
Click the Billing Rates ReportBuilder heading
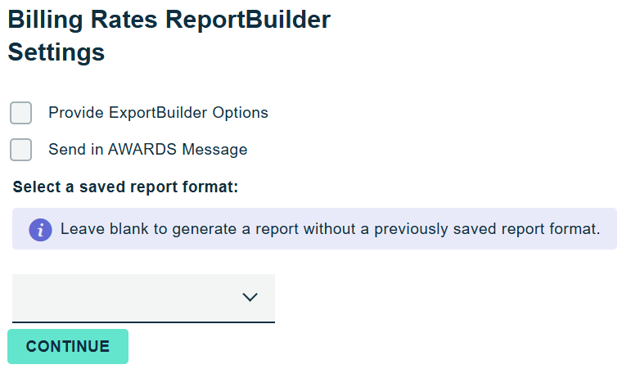[169, 20]
